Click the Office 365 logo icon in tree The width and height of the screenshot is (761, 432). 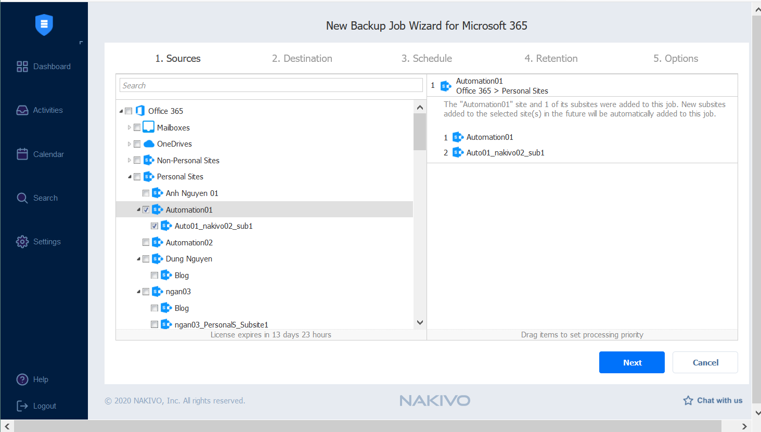point(140,111)
